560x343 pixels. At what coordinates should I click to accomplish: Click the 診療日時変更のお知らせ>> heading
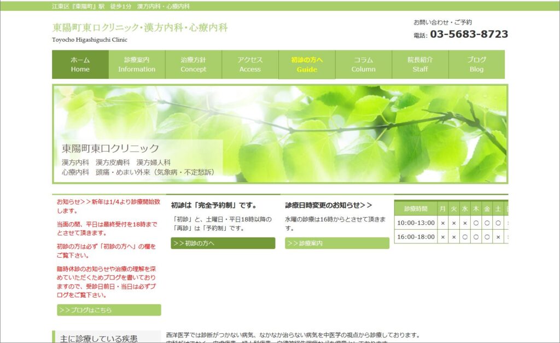pyautogui.click(x=329, y=205)
